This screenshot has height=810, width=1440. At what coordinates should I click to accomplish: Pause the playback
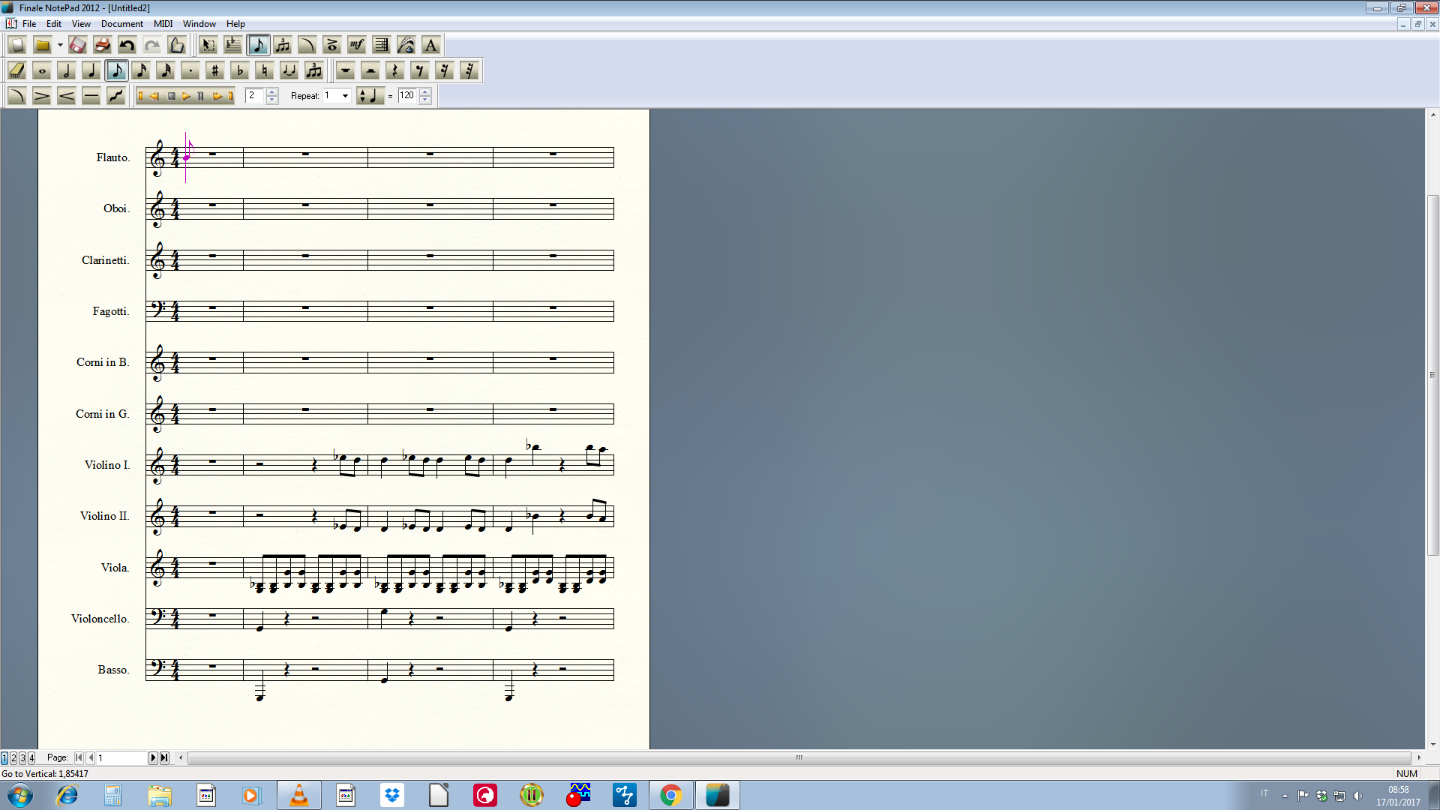[x=201, y=96]
